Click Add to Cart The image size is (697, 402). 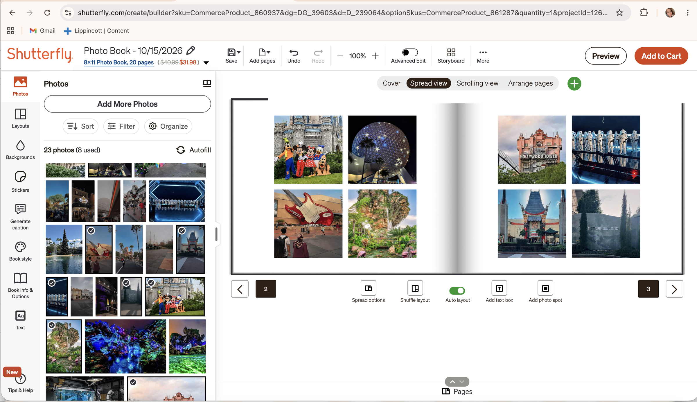pos(661,56)
